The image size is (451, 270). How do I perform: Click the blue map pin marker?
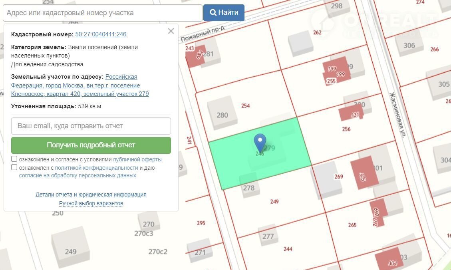coord(260,141)
